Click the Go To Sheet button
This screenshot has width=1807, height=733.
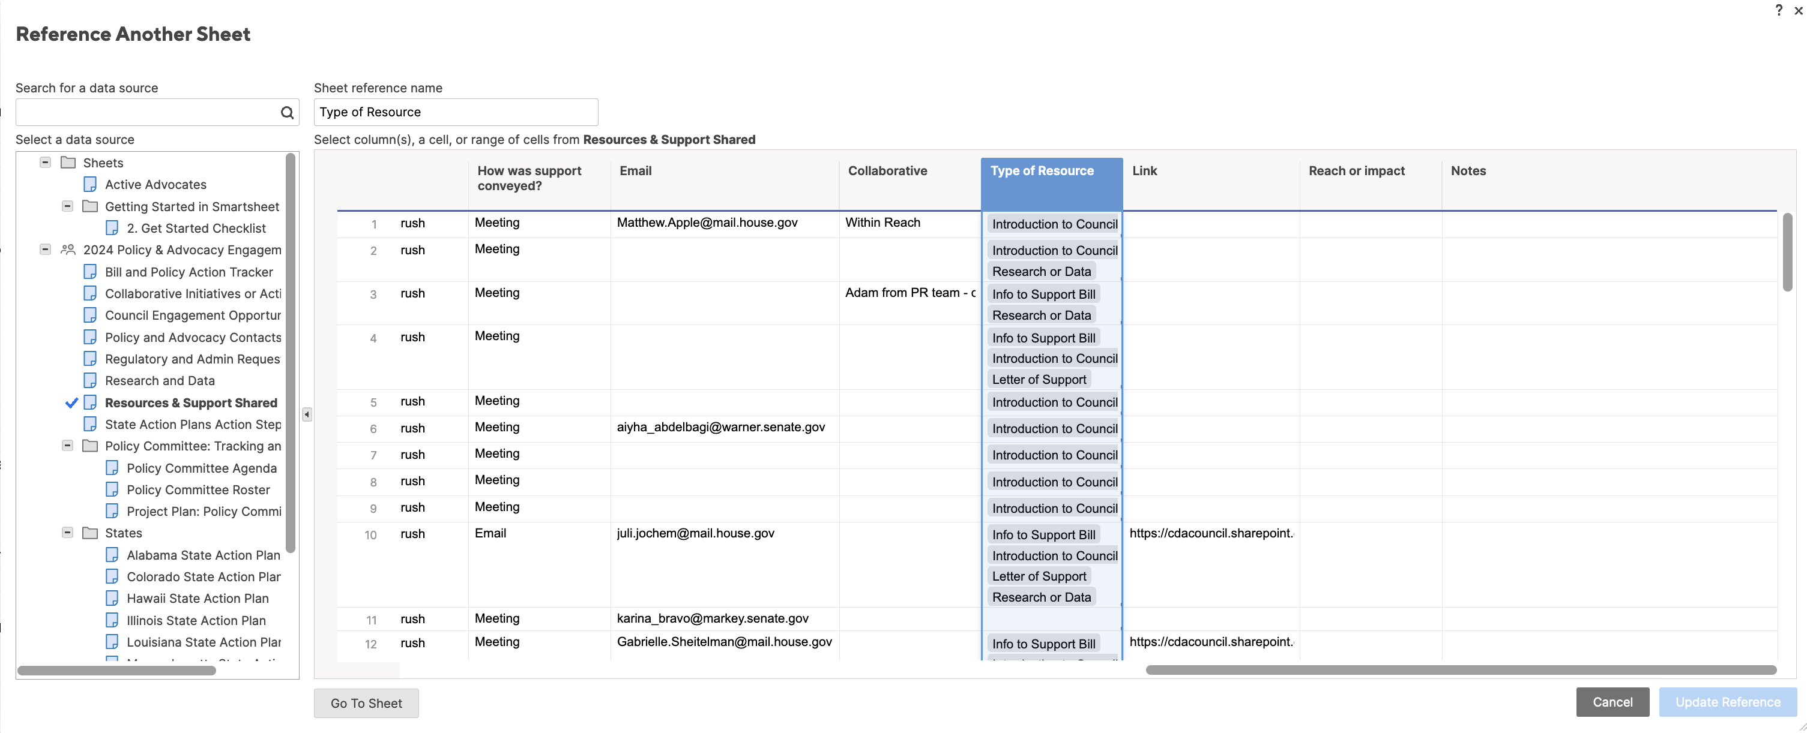pos(366,702)
